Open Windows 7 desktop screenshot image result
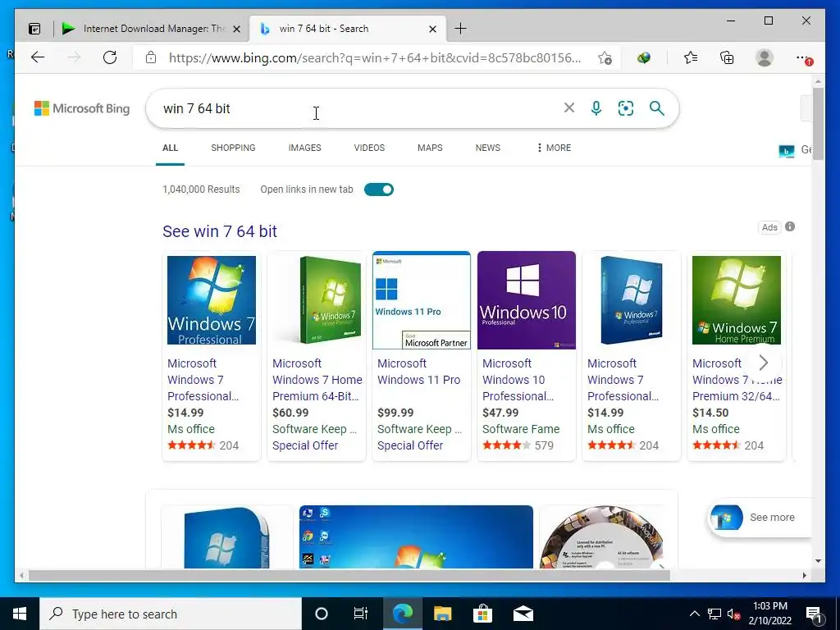 (x=416, y=536)
